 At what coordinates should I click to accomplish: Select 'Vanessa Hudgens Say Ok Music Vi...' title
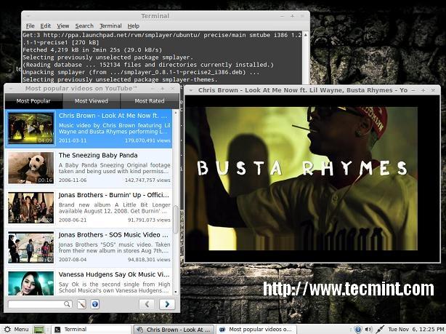(x=114, y=274)
